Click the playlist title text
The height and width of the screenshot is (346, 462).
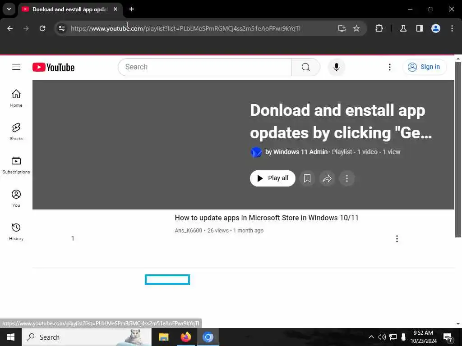point(341,121)
